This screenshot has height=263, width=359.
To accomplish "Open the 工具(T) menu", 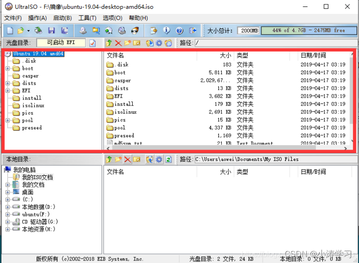I will tap(87, 18).
